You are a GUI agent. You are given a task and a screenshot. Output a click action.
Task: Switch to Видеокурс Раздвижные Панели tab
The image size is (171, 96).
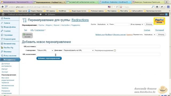148,2
